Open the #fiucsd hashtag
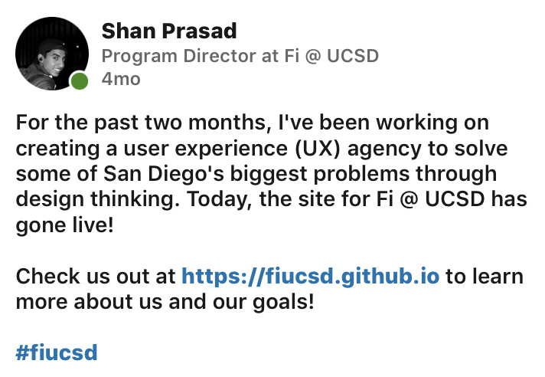Image resolution: width=545 pixels, height=377 pixels. [x=57, y=352]
